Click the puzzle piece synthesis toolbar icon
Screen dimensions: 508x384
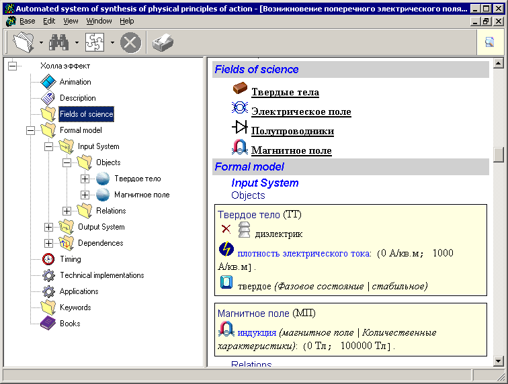[x=94, y=44]
